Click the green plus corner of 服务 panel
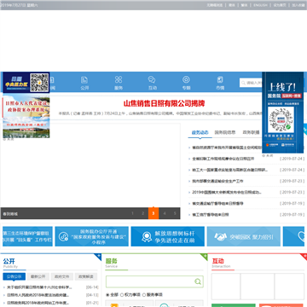Image resolution: width=307 pixels, height=307 pixels. coord(204,257)
